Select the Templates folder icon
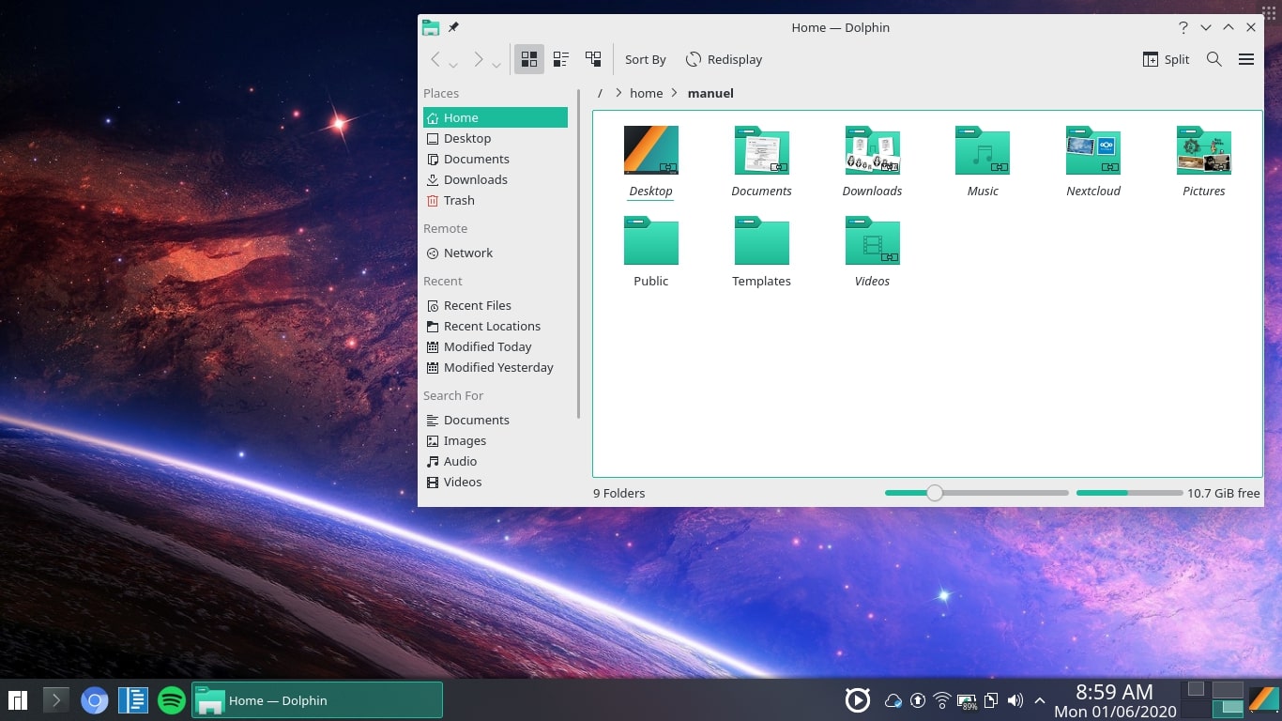 762,240
